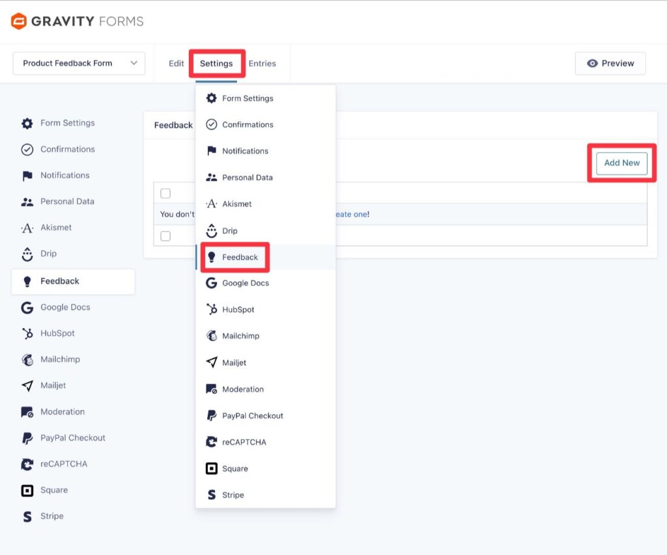This screenshot has height=555, width=667.
Task: Open Confirmations label in the left sidebar
Action: click(68, 150)
